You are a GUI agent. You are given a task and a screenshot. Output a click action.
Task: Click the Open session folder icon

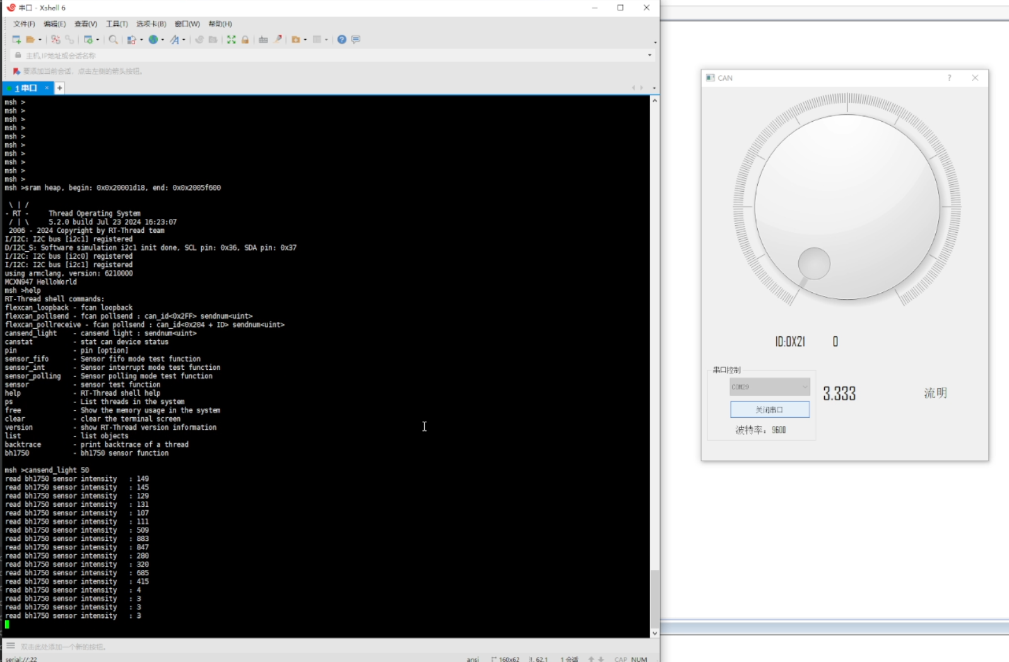(x=30, y=40)
